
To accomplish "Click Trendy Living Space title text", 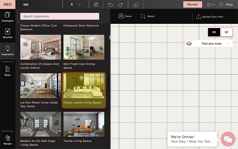I will (77, 141).
